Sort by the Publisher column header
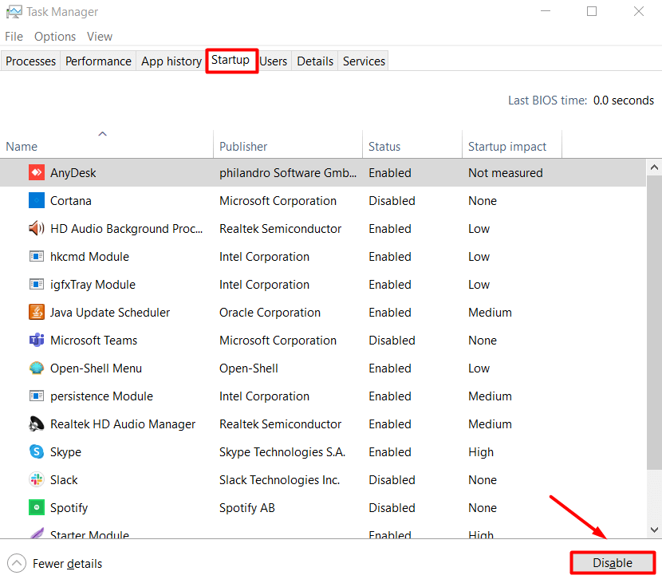The width and height of the screenshot is (662, 587). [x=288, y=144]
